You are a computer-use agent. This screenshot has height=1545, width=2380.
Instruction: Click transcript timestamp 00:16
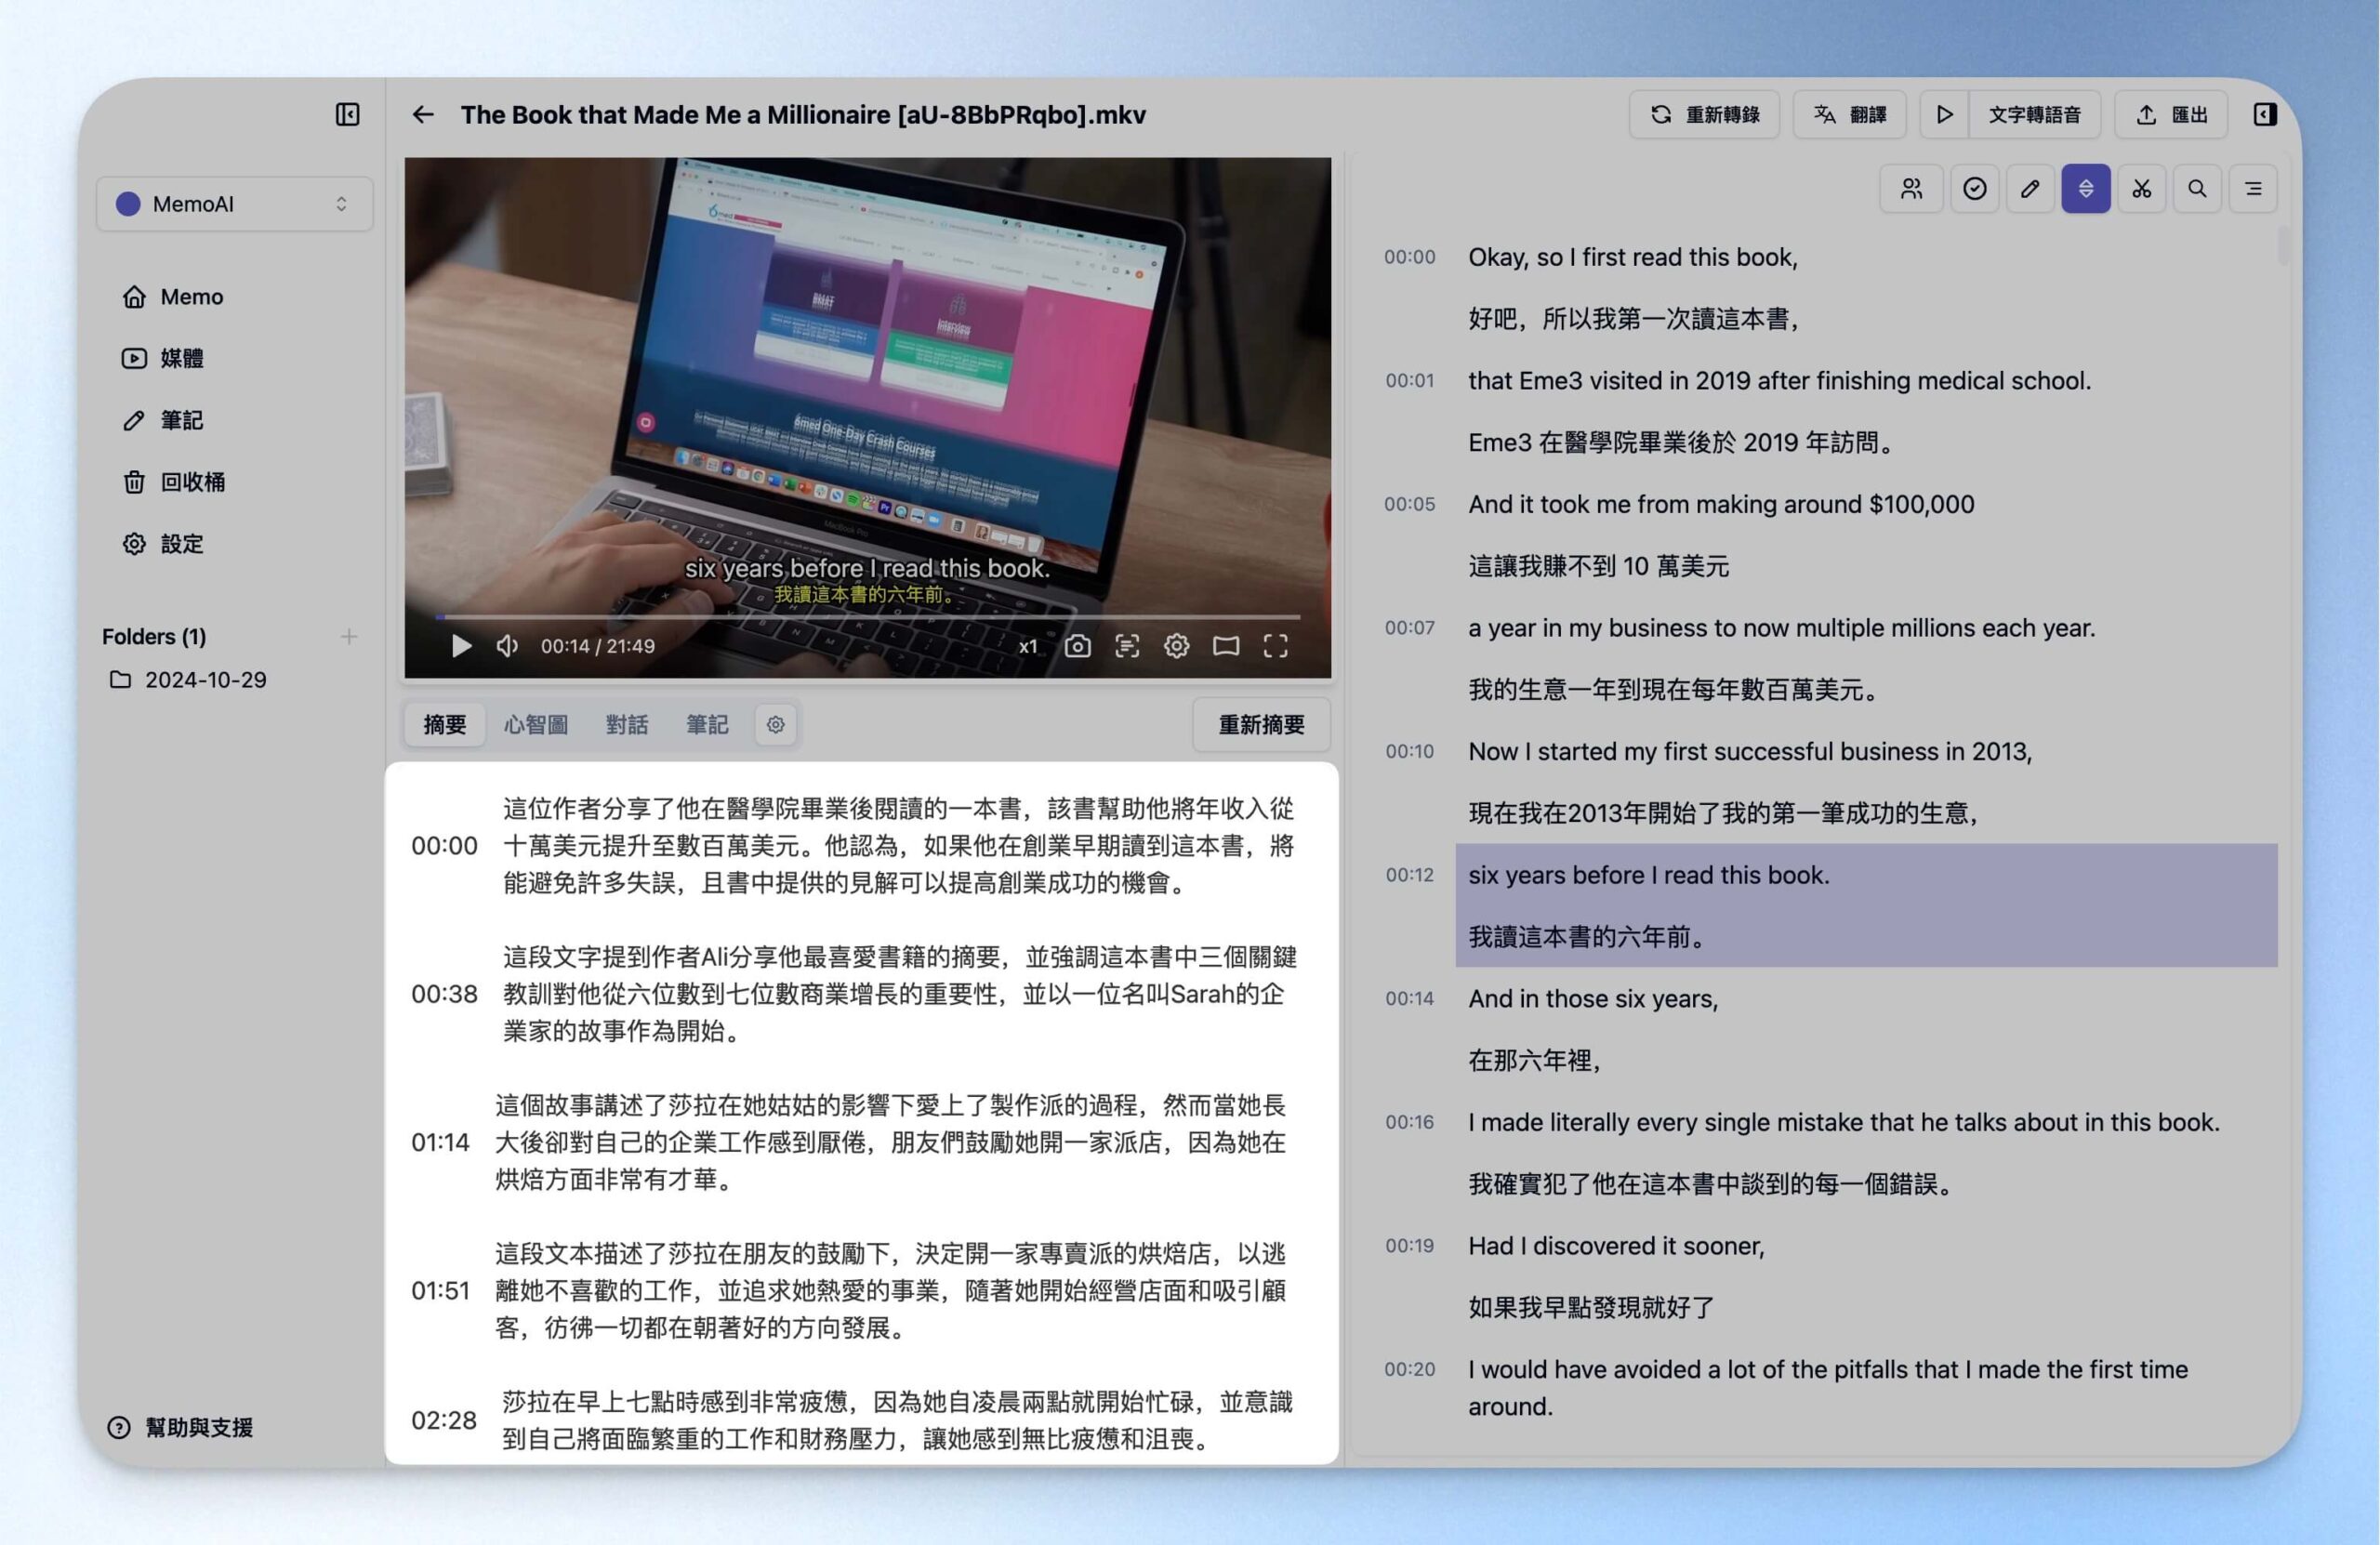[x=1409, y=1122]
